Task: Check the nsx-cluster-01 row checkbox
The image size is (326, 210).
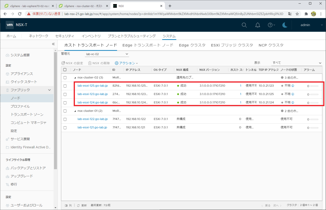Action: (x=65, y=111)
